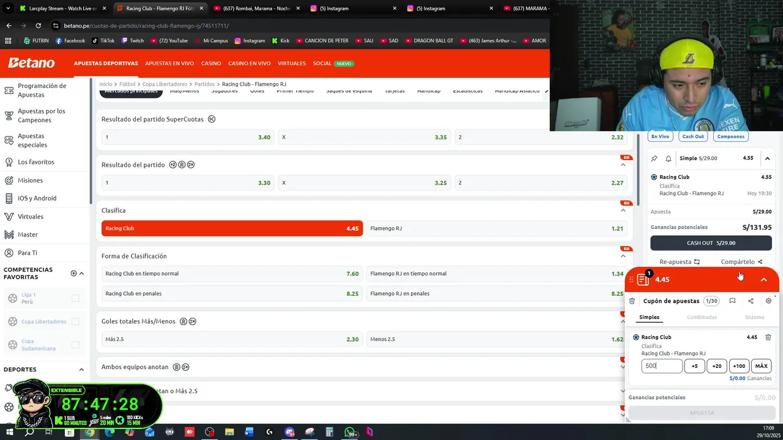Click the stake amount input field
Viewport: 783px width, 440px height.
pyautogui.click(x=662, y=366)
